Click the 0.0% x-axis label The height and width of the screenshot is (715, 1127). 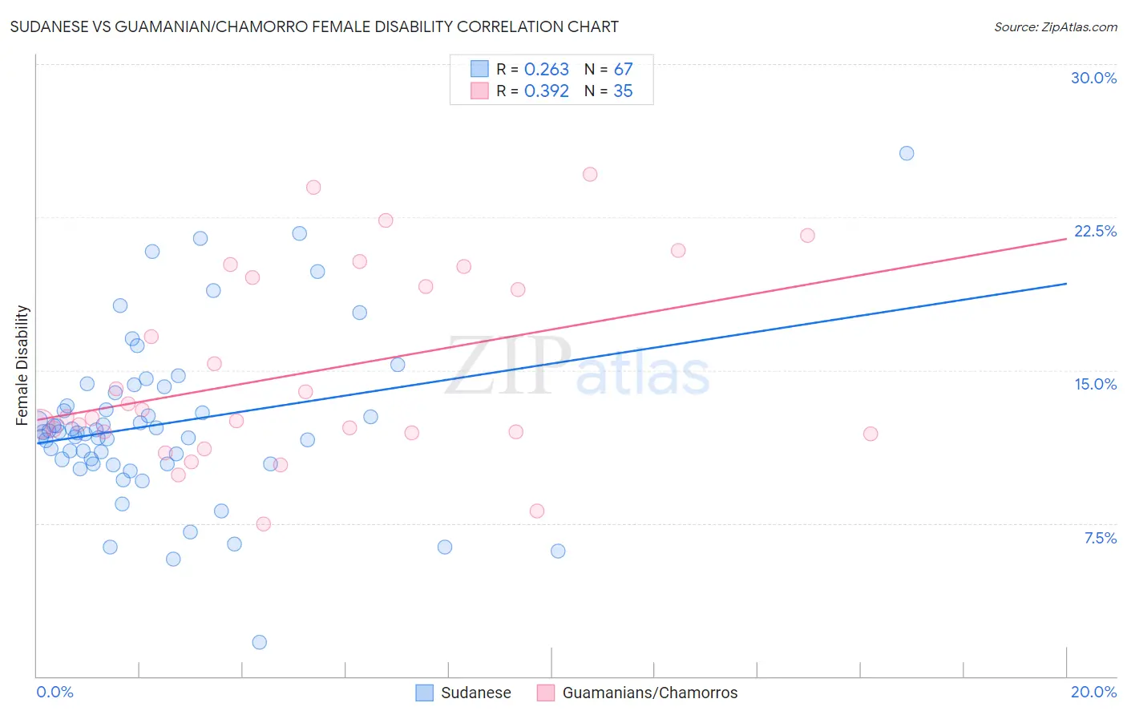click(x=55, y=692)
